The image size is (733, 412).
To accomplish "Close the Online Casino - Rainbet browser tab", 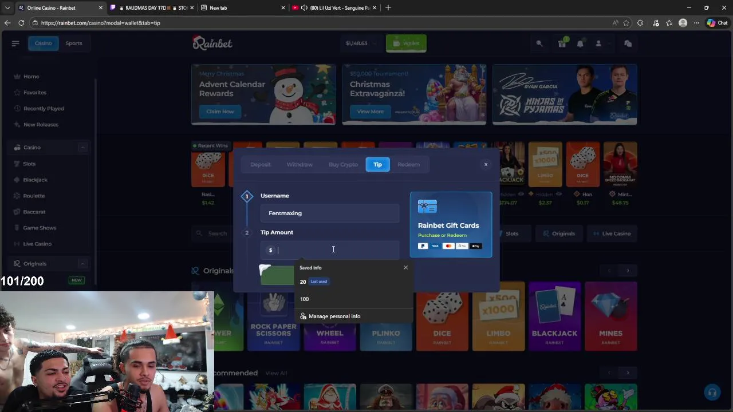I will 101,7.
